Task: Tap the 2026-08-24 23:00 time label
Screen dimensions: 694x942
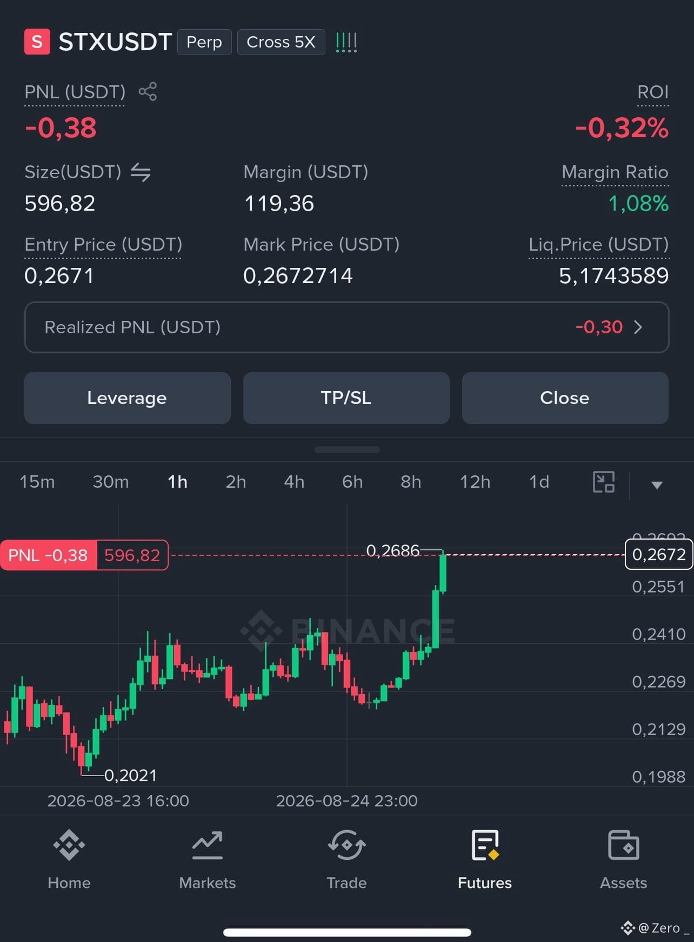Action: [x=347, y=800]
